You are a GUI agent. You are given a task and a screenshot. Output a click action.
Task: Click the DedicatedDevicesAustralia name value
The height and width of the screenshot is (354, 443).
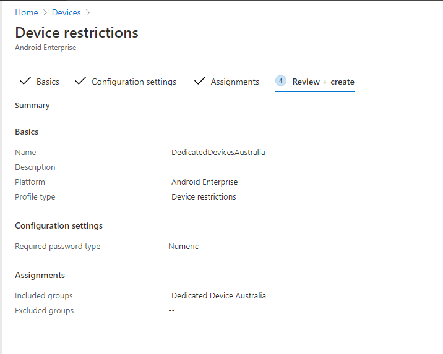click(x=218, y=153)
